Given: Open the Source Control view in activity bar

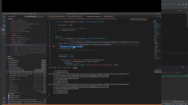Looking at the screenshot, I should tap(4, 25).
